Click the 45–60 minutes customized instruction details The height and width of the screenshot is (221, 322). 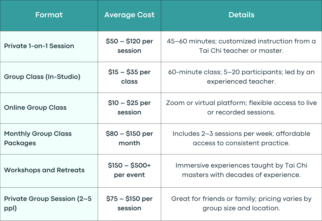point(241,46)
